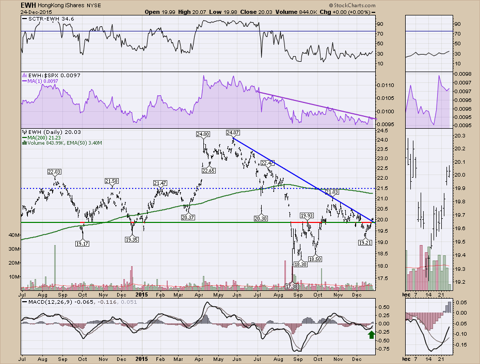Click the StockCharts.com watermark link
The image size is (480, 364).
[x=353, y=5]
